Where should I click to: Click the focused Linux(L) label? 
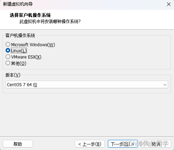click(x=19, y=51)
